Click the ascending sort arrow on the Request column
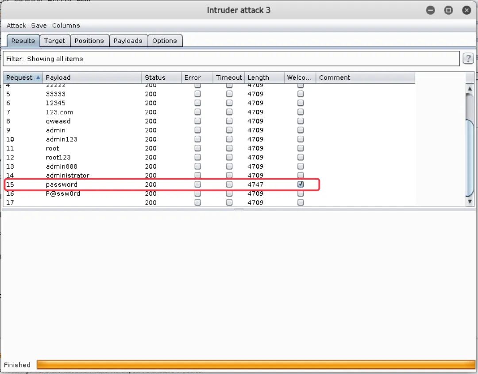The height and width of the screenshot is (374, 478). point(38,77)
